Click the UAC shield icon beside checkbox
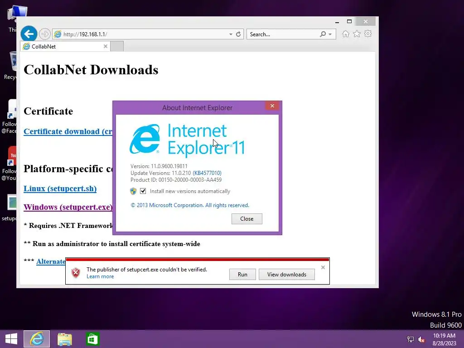Image resolution: width=464 pixels, height=348 pixels. click(133, 191)
